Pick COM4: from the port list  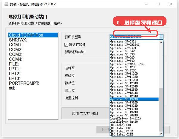pyautogui.click(x=33, y=59)
